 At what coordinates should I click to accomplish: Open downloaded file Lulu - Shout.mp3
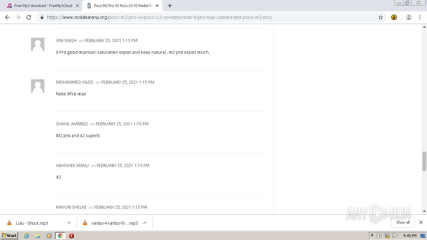32,223
